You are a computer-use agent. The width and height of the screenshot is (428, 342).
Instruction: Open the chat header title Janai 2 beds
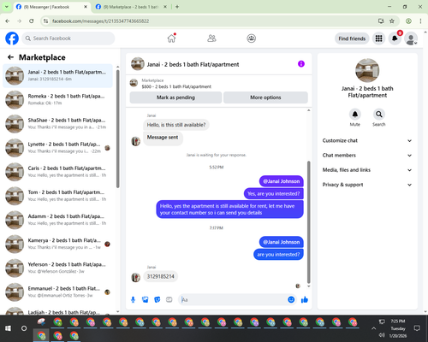point(193,64)
